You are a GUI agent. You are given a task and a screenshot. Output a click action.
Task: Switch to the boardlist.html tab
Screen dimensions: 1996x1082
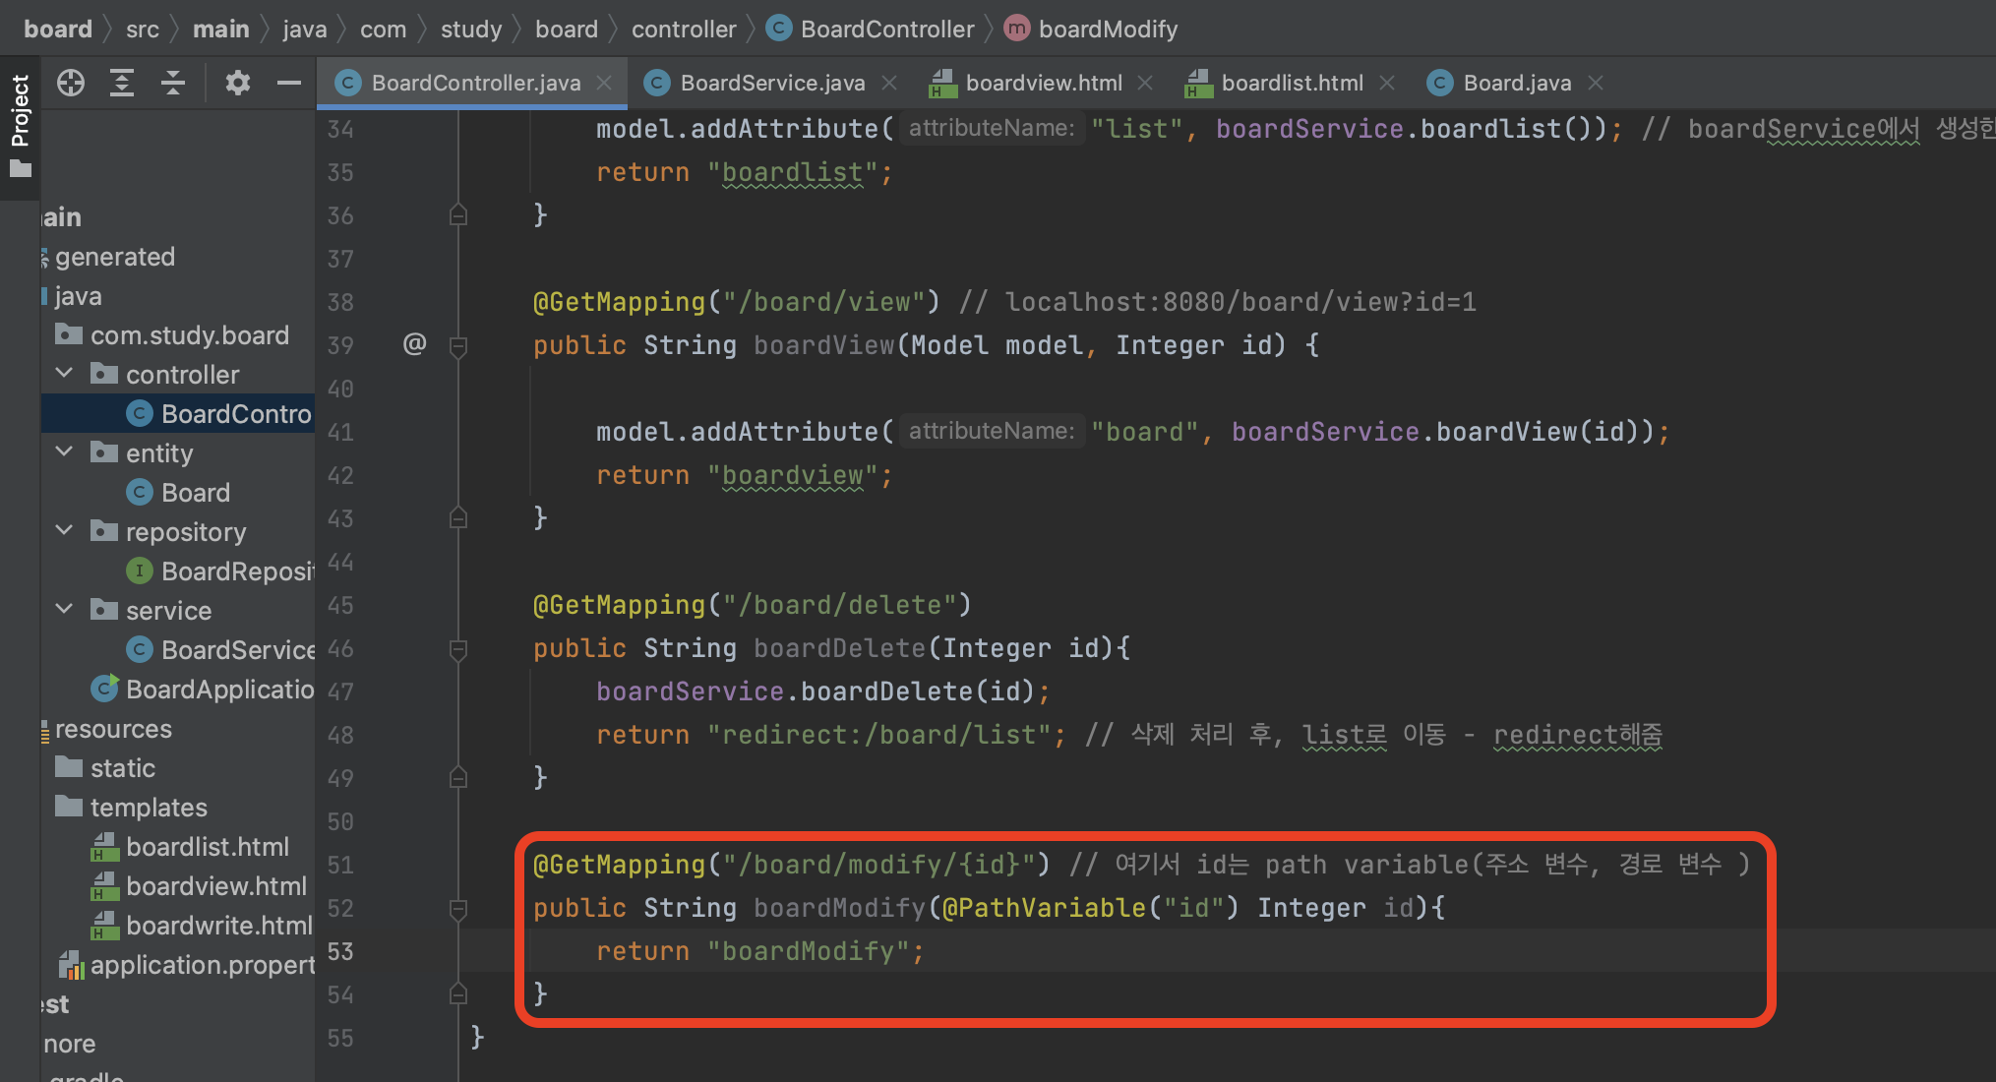coord(1291,83)
